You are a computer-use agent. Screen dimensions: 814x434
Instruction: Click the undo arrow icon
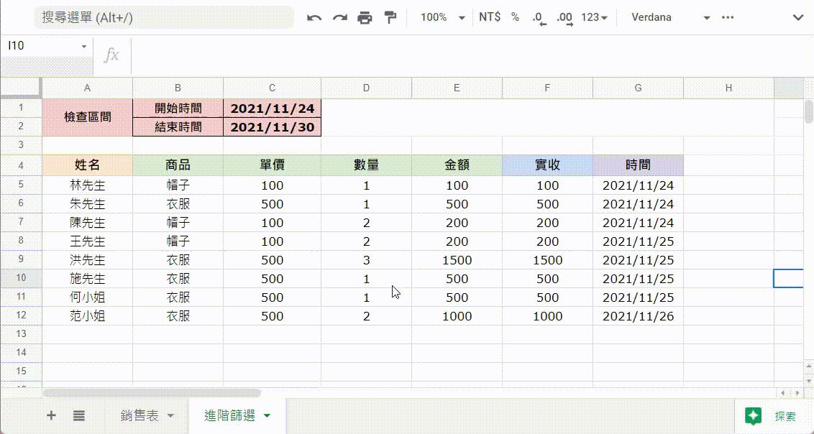(x=314, y=18)
